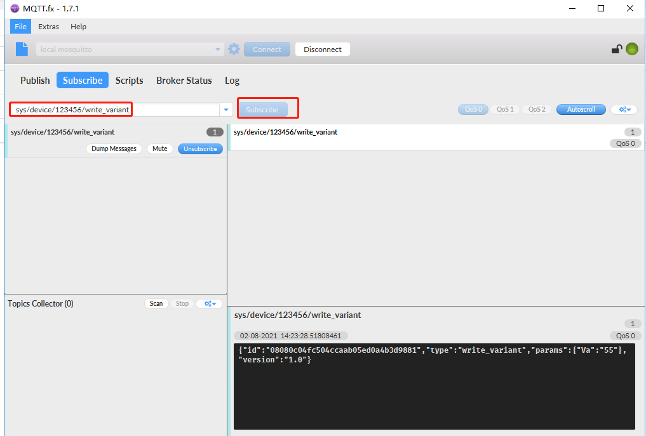The image size is (646, 436).
Task: Switch to the Publish tab
Action: [x=35, y=80]
